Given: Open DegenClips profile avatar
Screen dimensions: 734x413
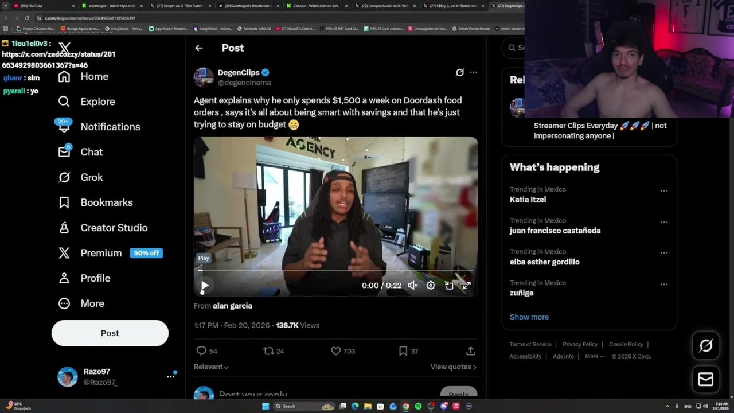Looking at the screenshot, I should pos(204,77).
